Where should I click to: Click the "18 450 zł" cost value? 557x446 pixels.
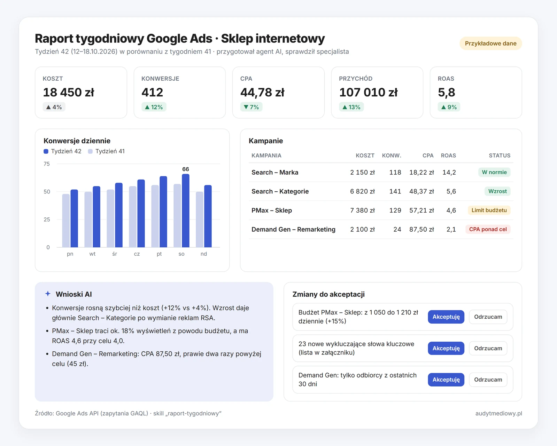[x=69, y=92]
